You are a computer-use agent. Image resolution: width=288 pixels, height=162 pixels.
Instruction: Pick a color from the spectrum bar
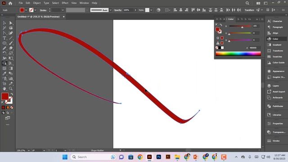[x=238, y=54]
